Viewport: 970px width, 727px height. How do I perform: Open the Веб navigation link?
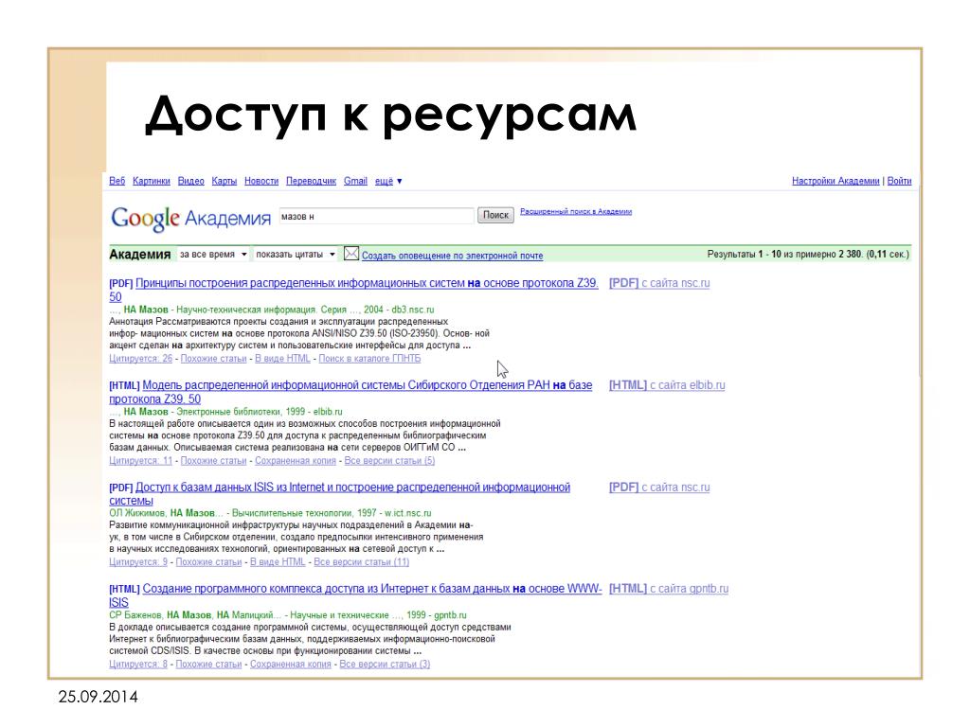click(x=117, y=181)
